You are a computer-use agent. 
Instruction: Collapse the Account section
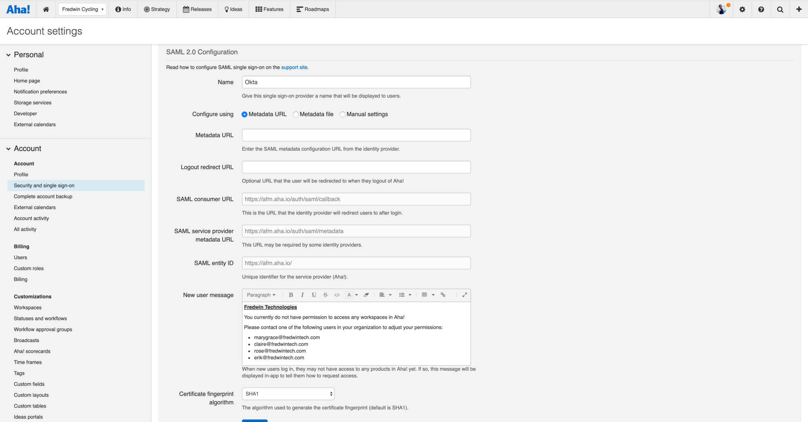8,149
